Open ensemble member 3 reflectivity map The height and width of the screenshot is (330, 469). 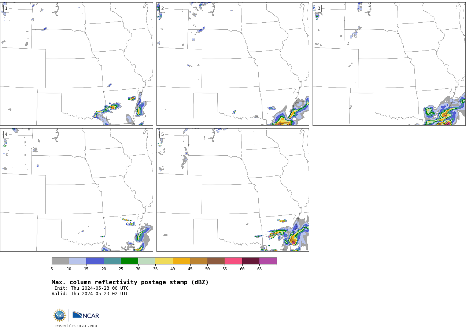pos(389,64)
